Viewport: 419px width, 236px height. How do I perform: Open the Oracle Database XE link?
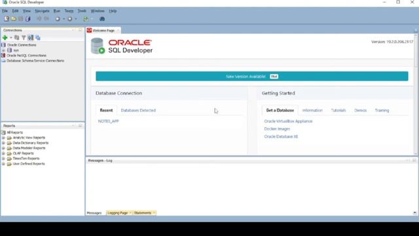click(281, 136)
